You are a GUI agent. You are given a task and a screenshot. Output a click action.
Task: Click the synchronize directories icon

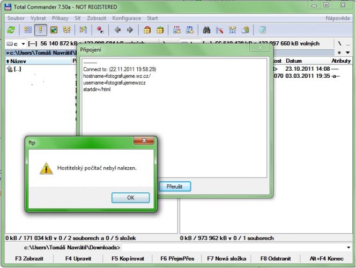tap(232, 29)
